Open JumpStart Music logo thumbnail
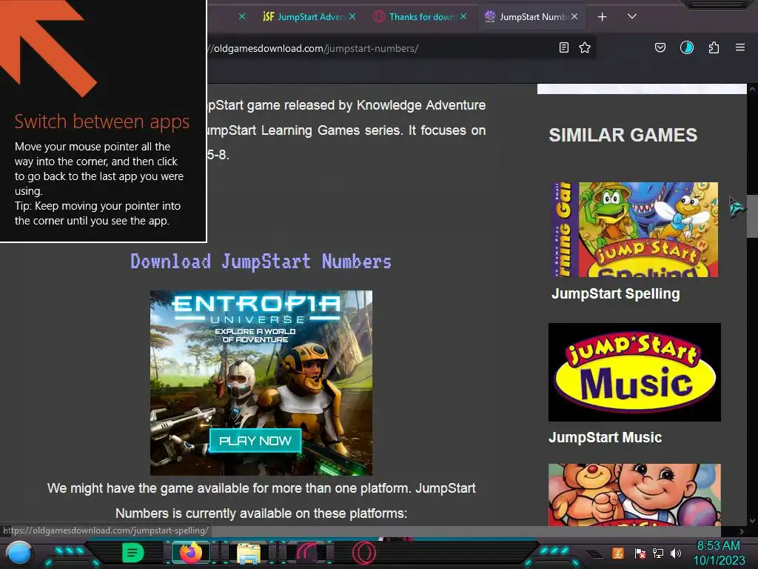 click(x=634, y=372)
